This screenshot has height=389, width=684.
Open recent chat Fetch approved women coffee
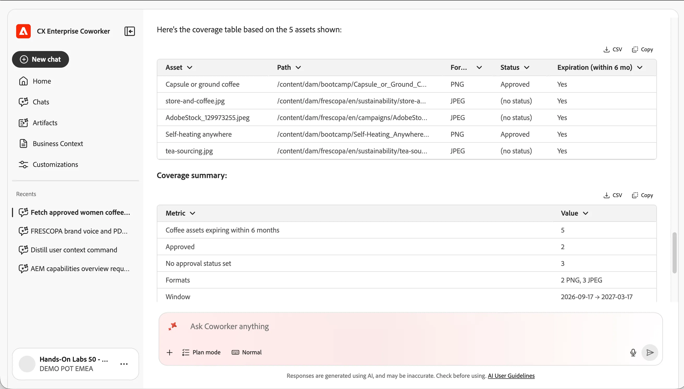coord(74,212)
